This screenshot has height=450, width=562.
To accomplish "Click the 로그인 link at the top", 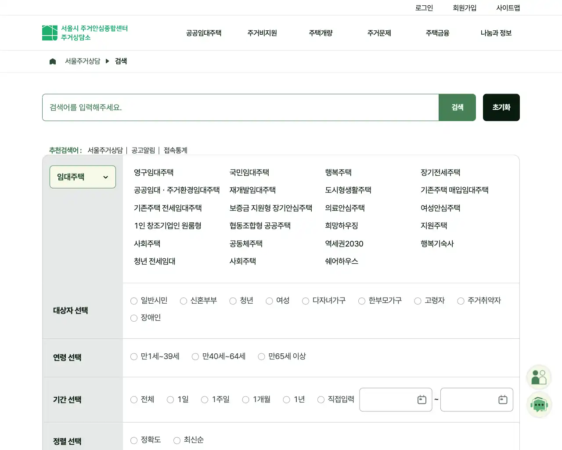I will pyautogui.click(x=423, y=7).
